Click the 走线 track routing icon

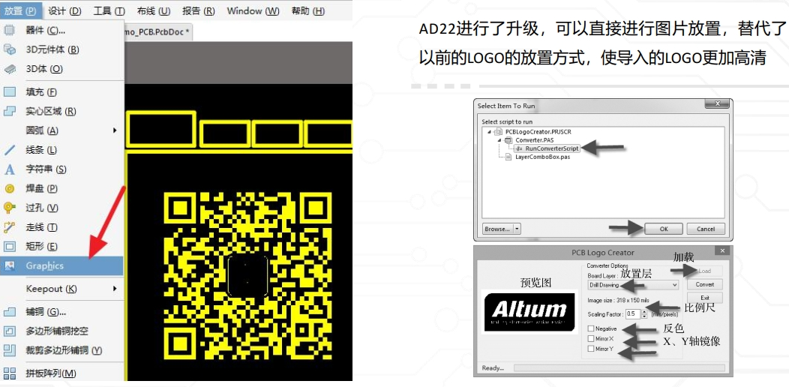pyautogui.click(x=10, y=227)
